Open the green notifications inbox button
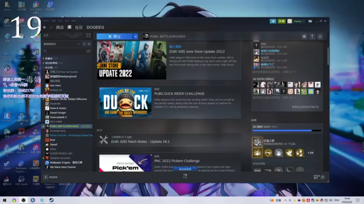 point(281,21)
